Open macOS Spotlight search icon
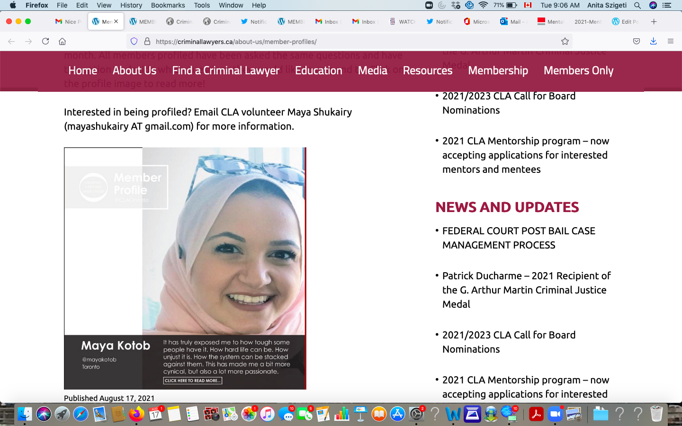682x426 pixels. click(x=637, y=5)
